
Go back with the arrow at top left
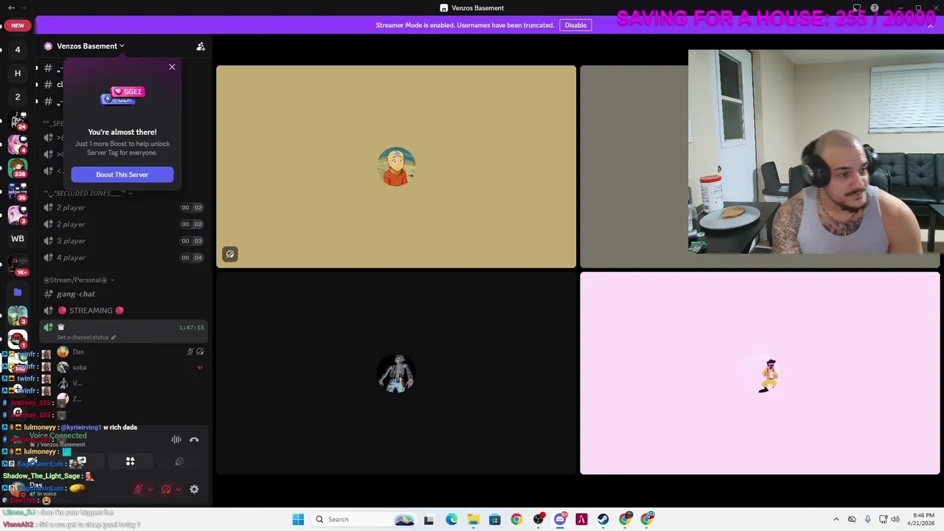click(11, 7)
